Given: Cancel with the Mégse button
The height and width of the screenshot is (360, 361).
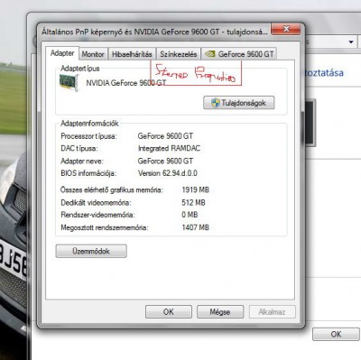Looking at the screenshot, I should tap(220, 312).
